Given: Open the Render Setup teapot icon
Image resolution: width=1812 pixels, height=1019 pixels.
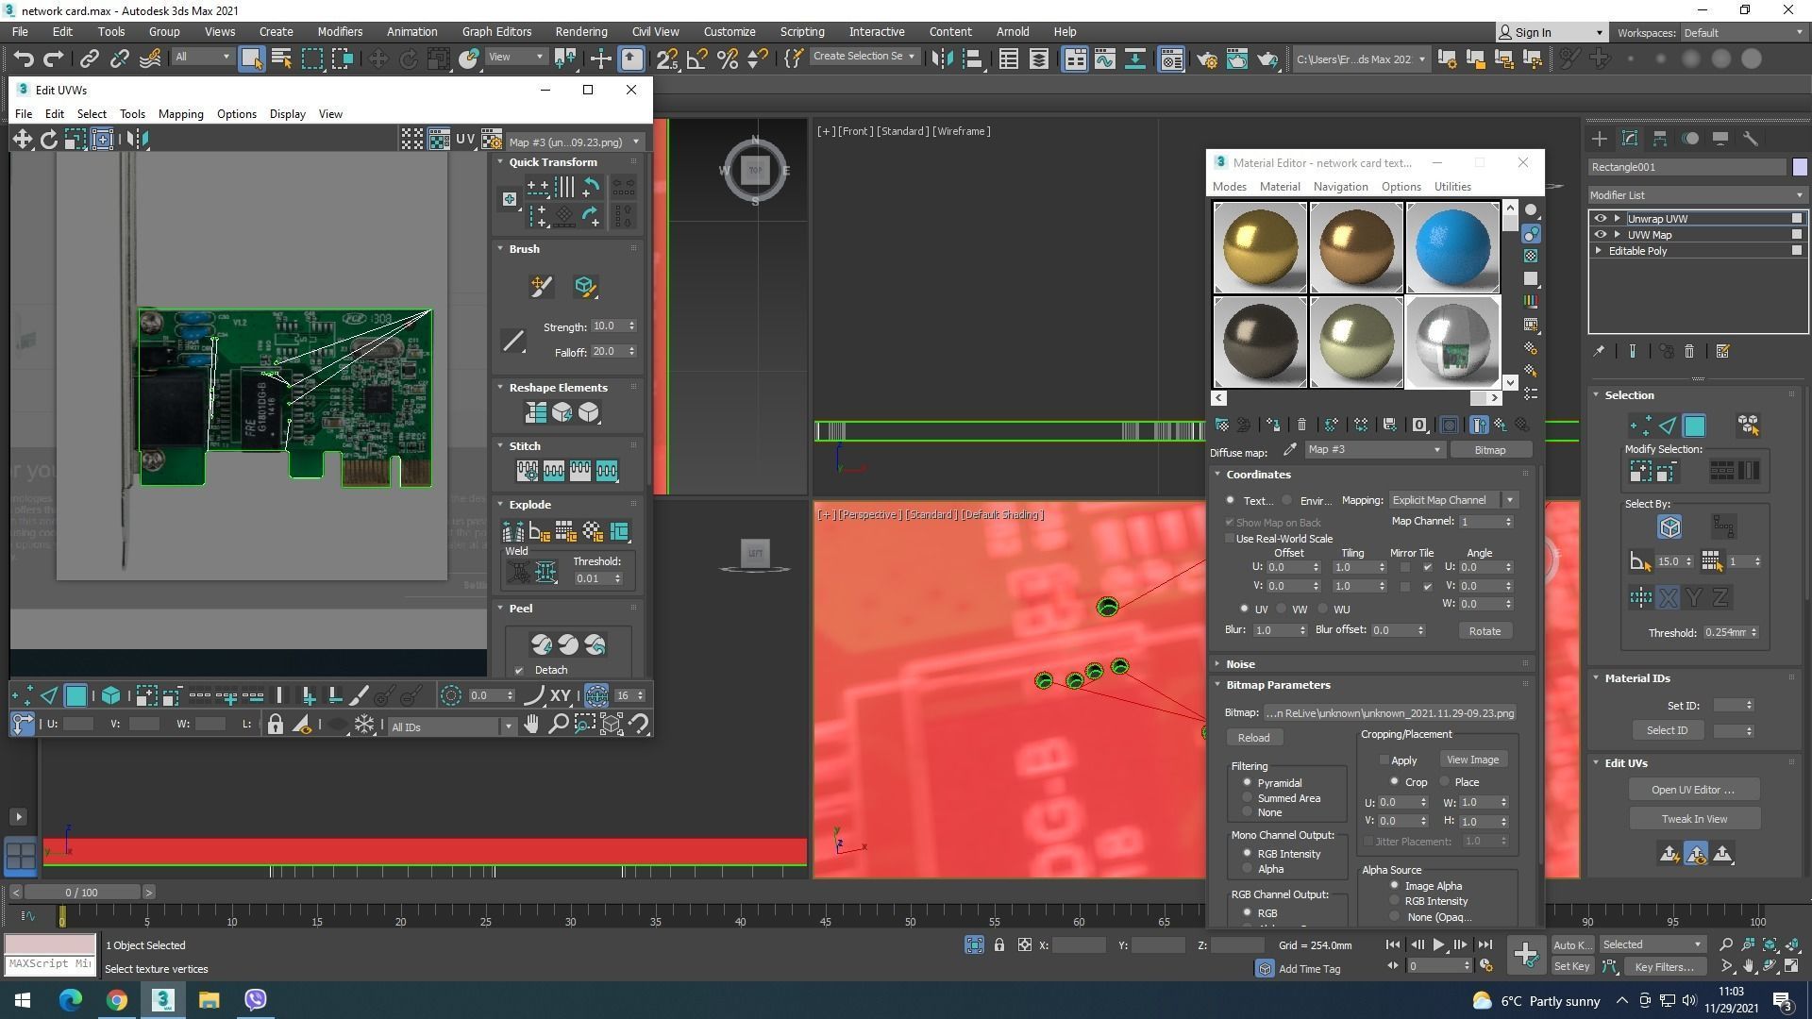Looking at the screenshot, I should tap(1206, 59).
